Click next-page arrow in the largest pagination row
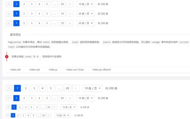190x119 pixels. click(x=76, y=88)
